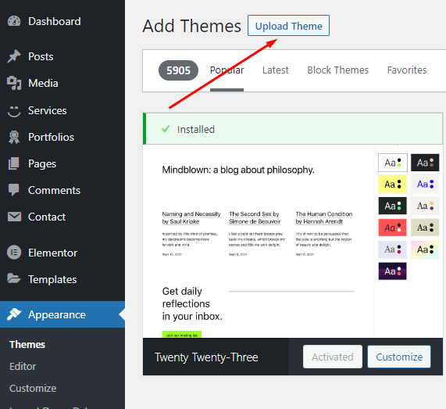
Task: Switch to the Popular tab
Action: 227,70
